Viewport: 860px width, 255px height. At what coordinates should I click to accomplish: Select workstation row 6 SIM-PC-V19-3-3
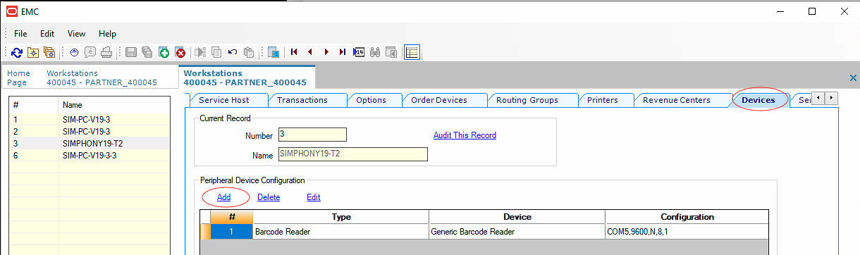click(x=90, y=155)
